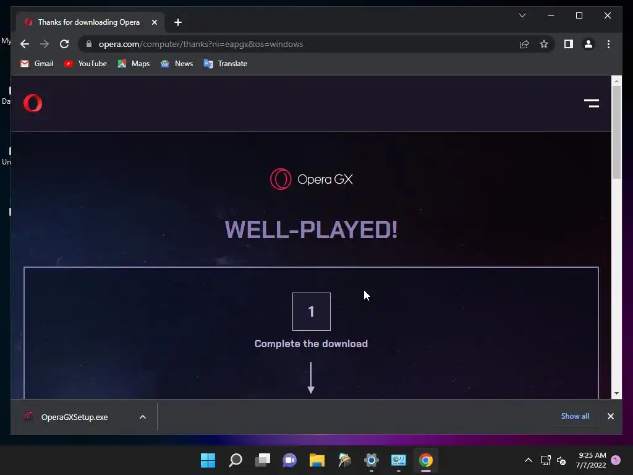Click the scrollbar up arrow
633x475 pixels.
616,81
